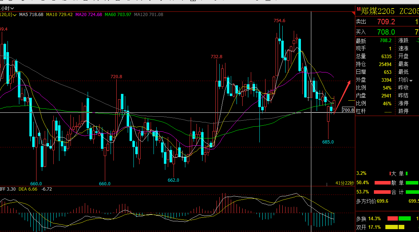Click the 买入 price 708.0
The image size is (419, 232).
coord(386,32)
